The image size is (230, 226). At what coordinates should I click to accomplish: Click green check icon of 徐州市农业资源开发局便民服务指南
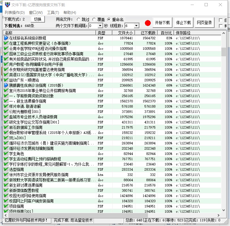6,175
